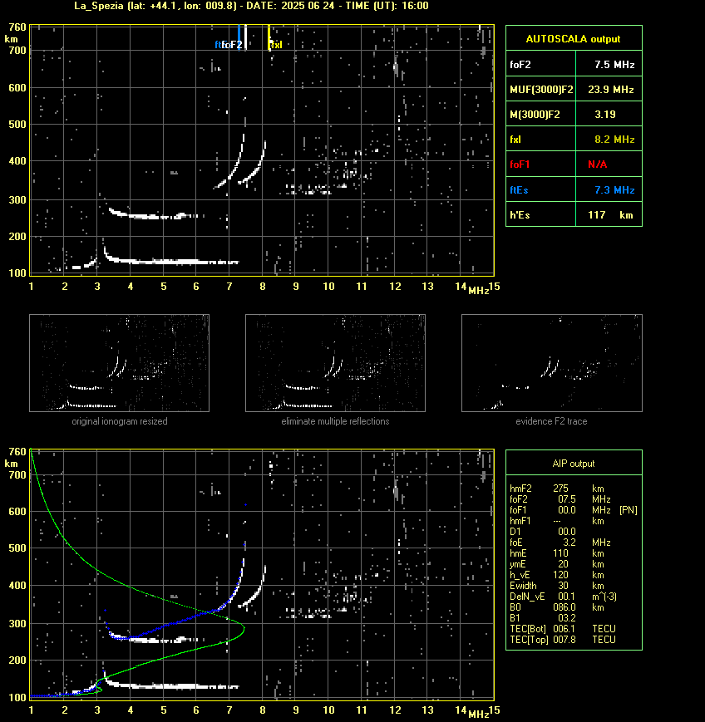
Task: Click the 'original ionogram resized' caption
Action: (120, 421)
